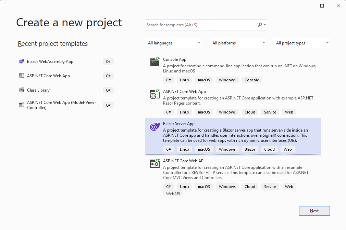This screenshot has height=230, width=346.
Task: Expand the search options arrow beside magnifier
Action: click(x=265, y=25)
